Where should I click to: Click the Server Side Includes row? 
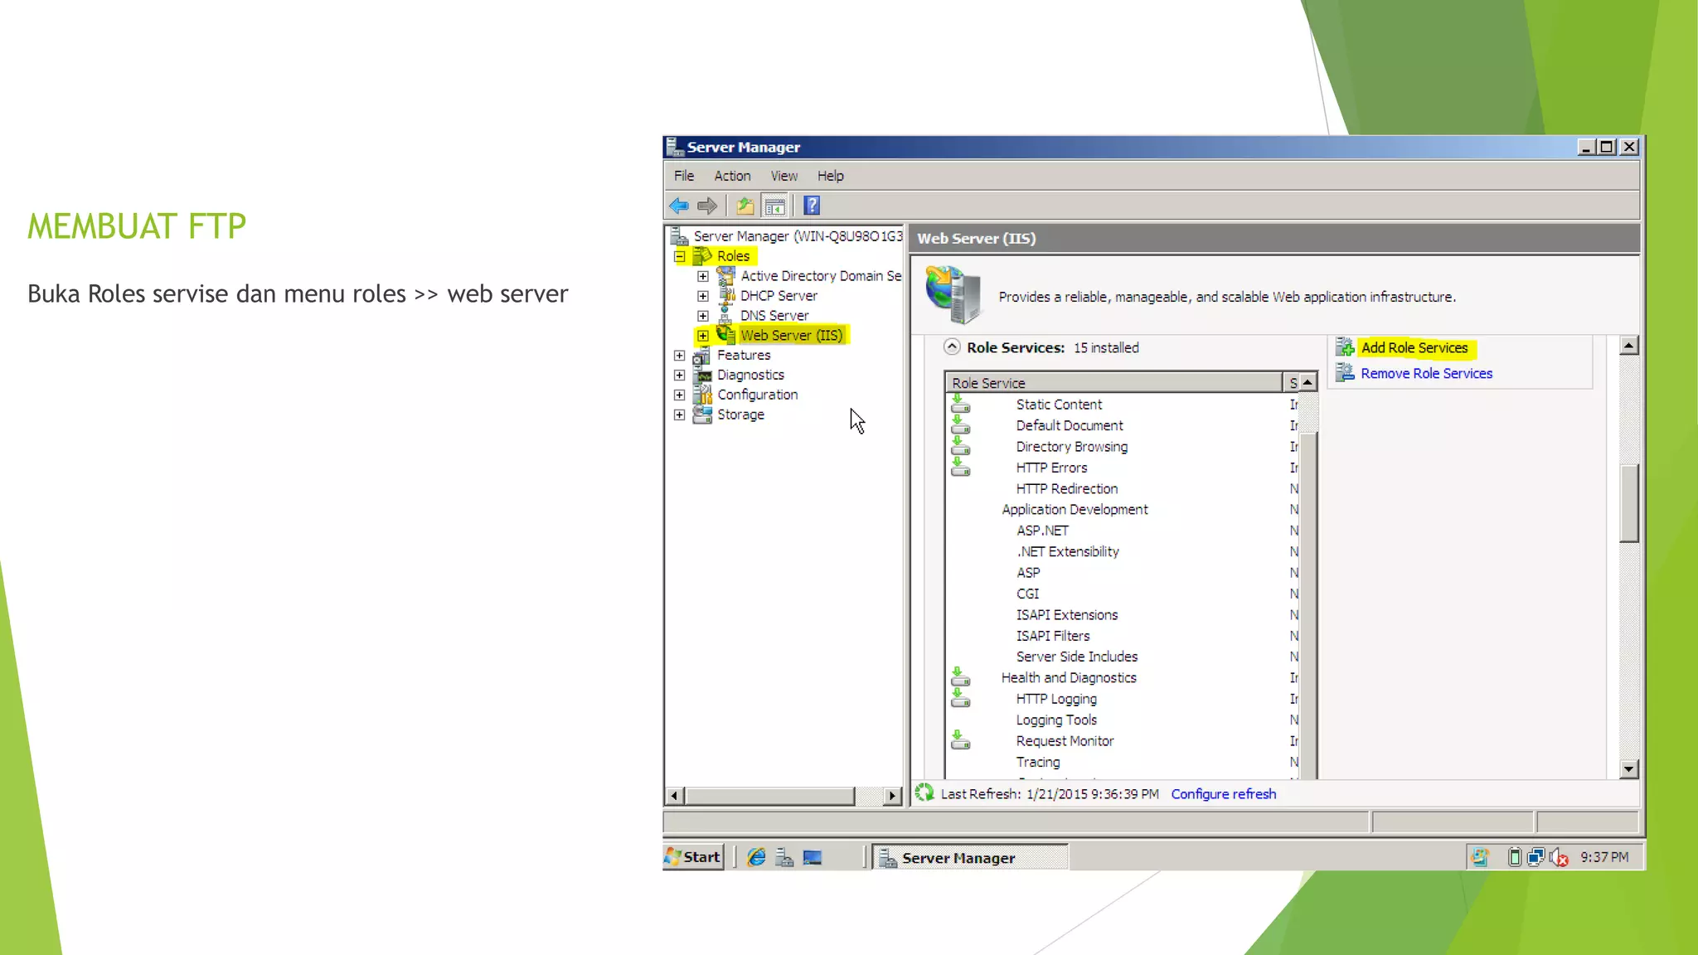(1123, 657)
